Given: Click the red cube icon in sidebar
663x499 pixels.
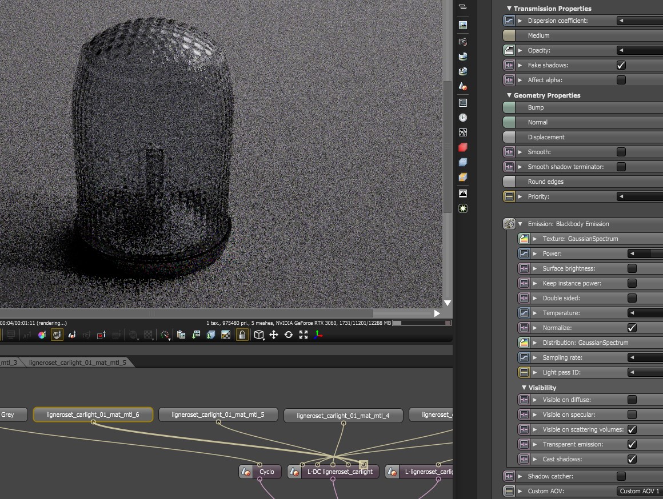Looking at the screenshot, I should pyautogui.click(x=463, y=147).
